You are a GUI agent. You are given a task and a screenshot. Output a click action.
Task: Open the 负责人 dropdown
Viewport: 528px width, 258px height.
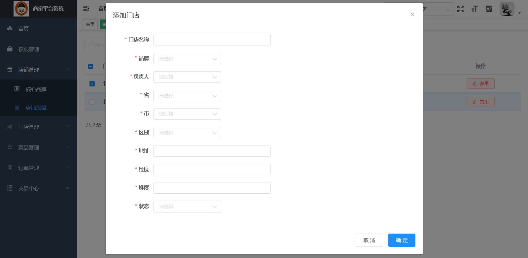187,77
